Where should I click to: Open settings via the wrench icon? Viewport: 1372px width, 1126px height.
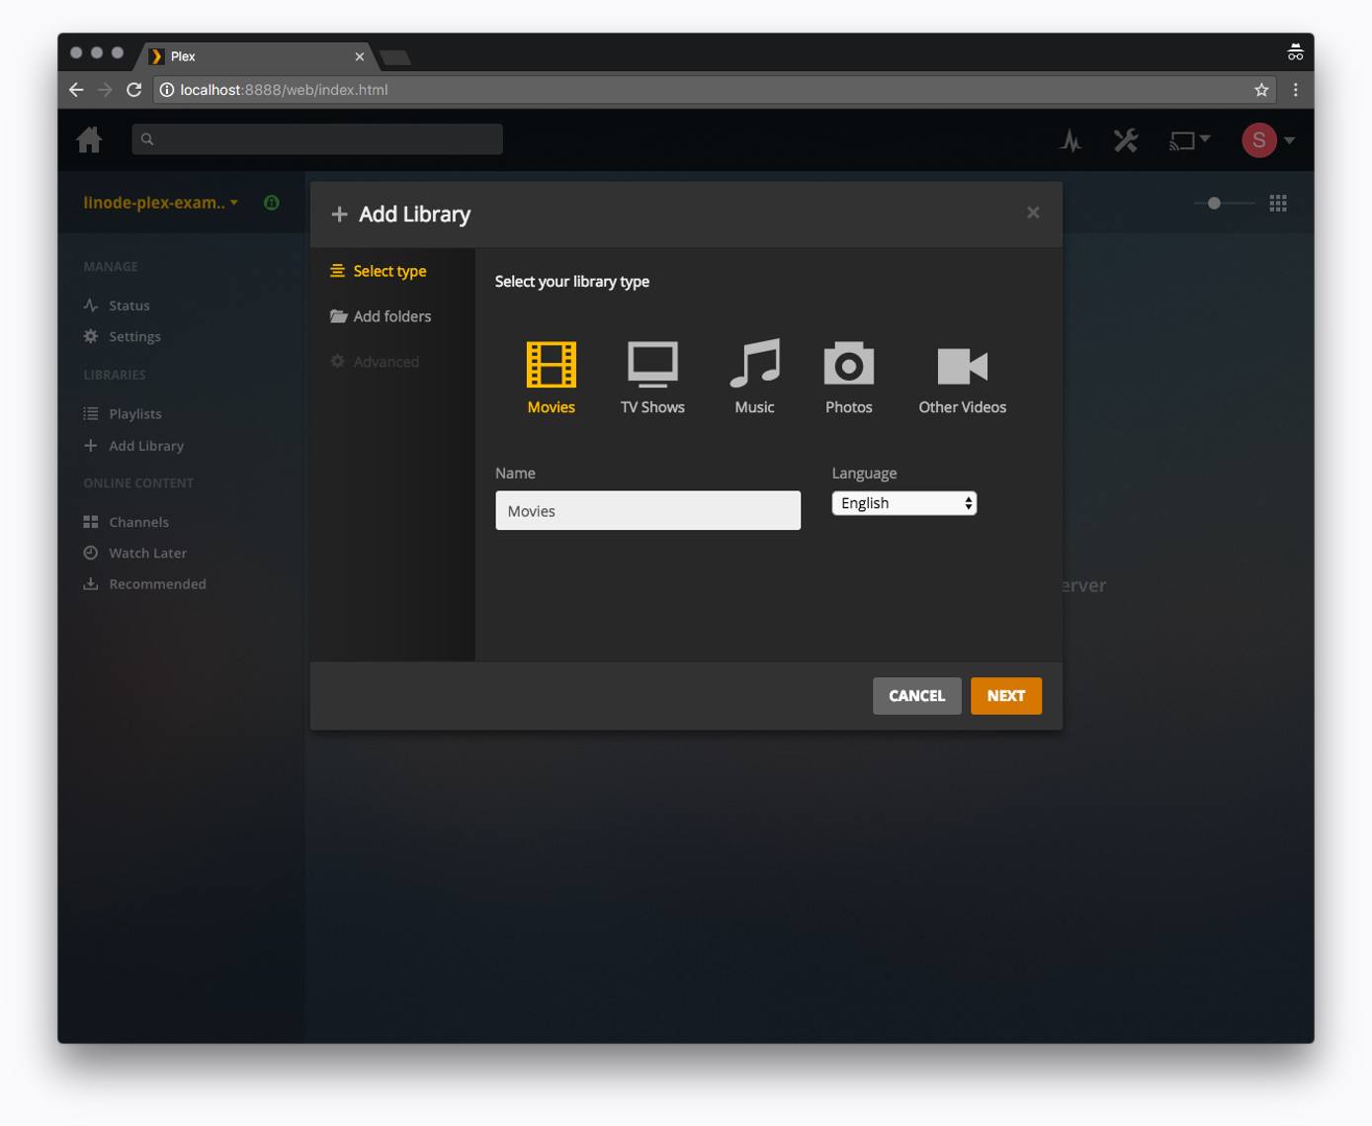click(x=1125, y=139)
